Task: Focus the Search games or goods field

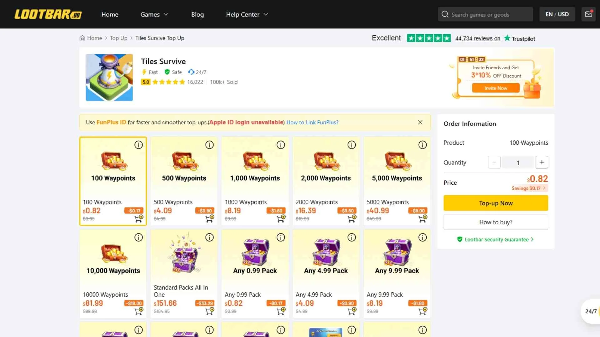Action: coord(485,14)
